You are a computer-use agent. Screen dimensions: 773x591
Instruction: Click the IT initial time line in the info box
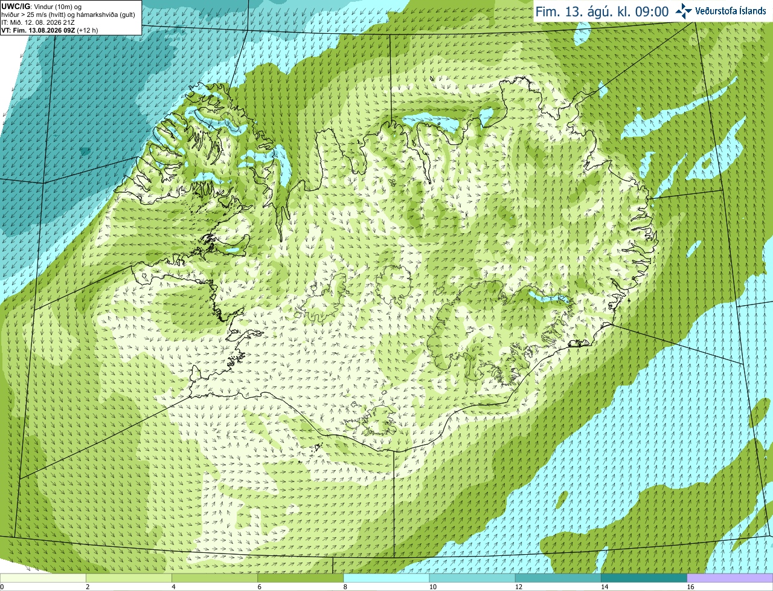click(38, 22)
